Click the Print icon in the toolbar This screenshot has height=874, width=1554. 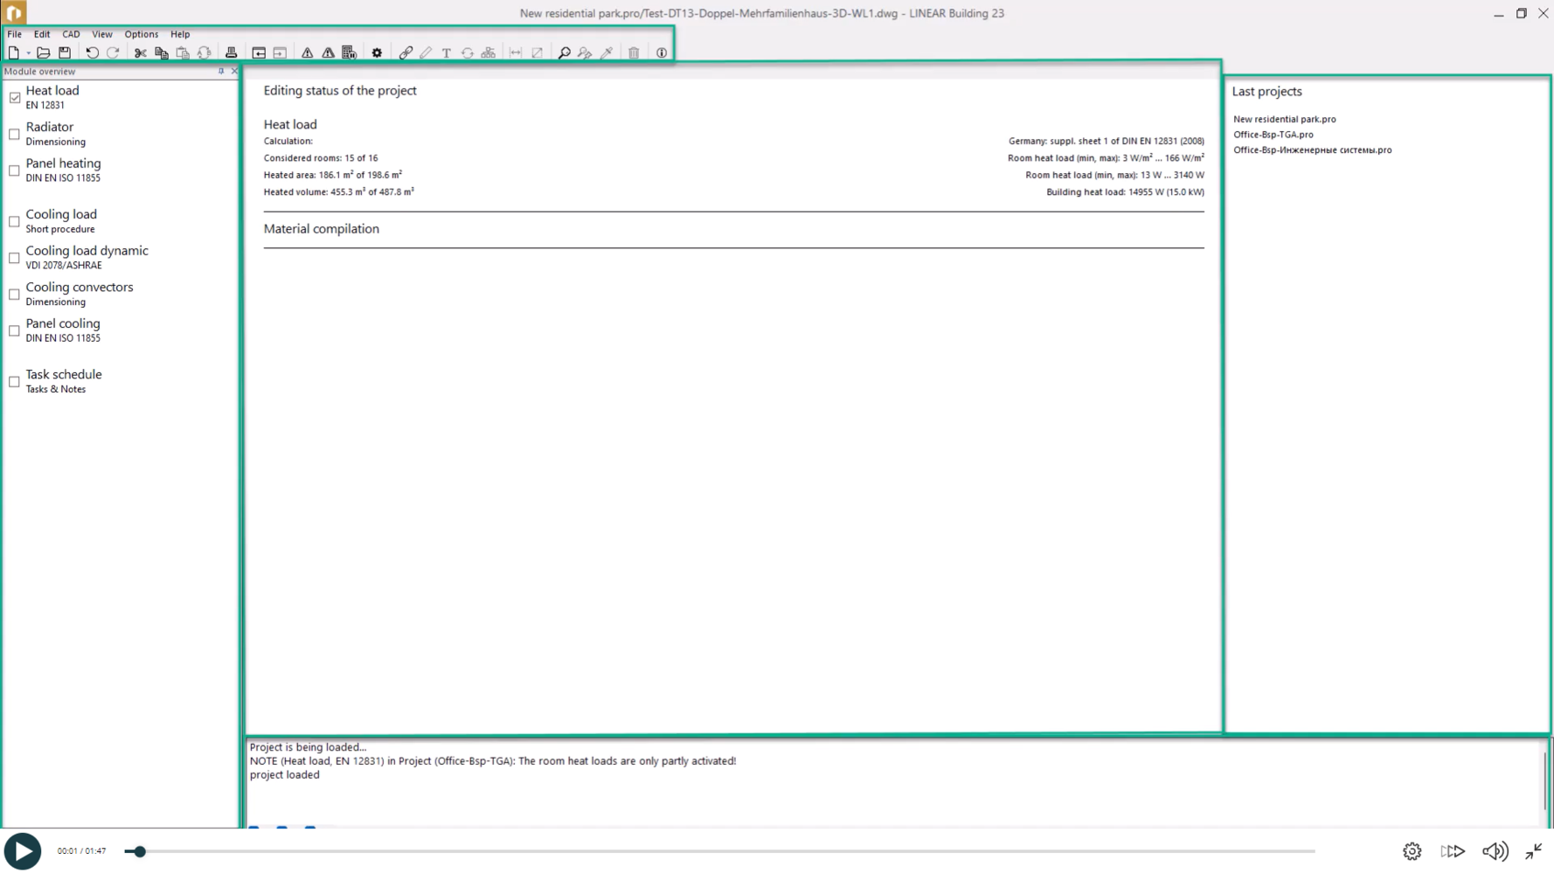pyautogui.click(x=231, y=53)
